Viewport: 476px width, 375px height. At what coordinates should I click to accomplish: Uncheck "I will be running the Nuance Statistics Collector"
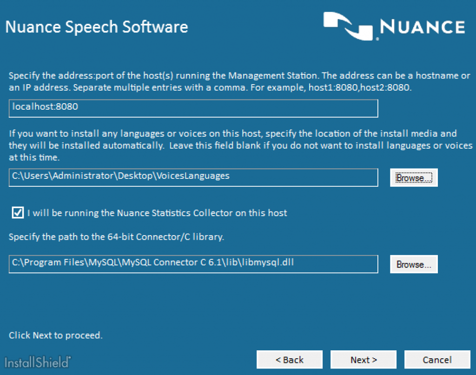pos(17,213)
